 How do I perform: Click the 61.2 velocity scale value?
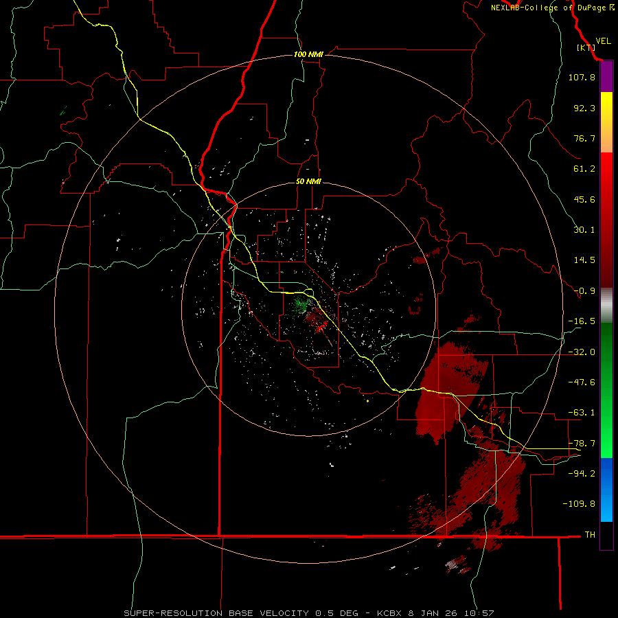coord(584,169)
